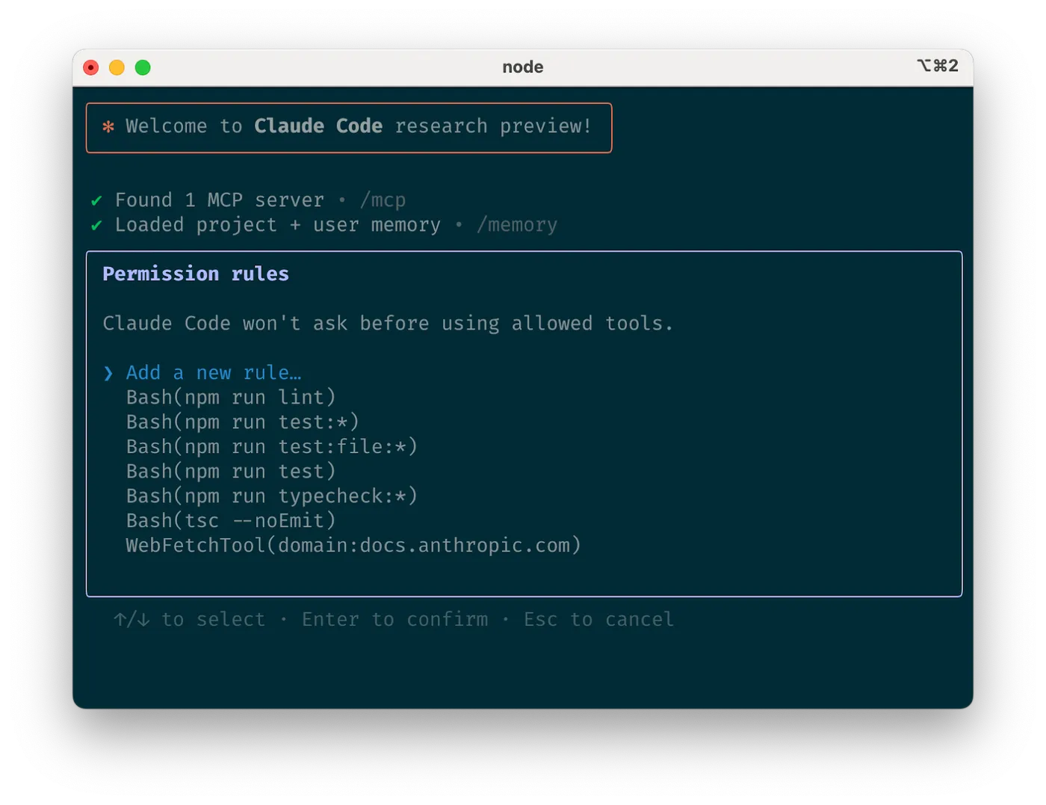
Task: Click the red close window button
Action: click(x=91, y=68)
